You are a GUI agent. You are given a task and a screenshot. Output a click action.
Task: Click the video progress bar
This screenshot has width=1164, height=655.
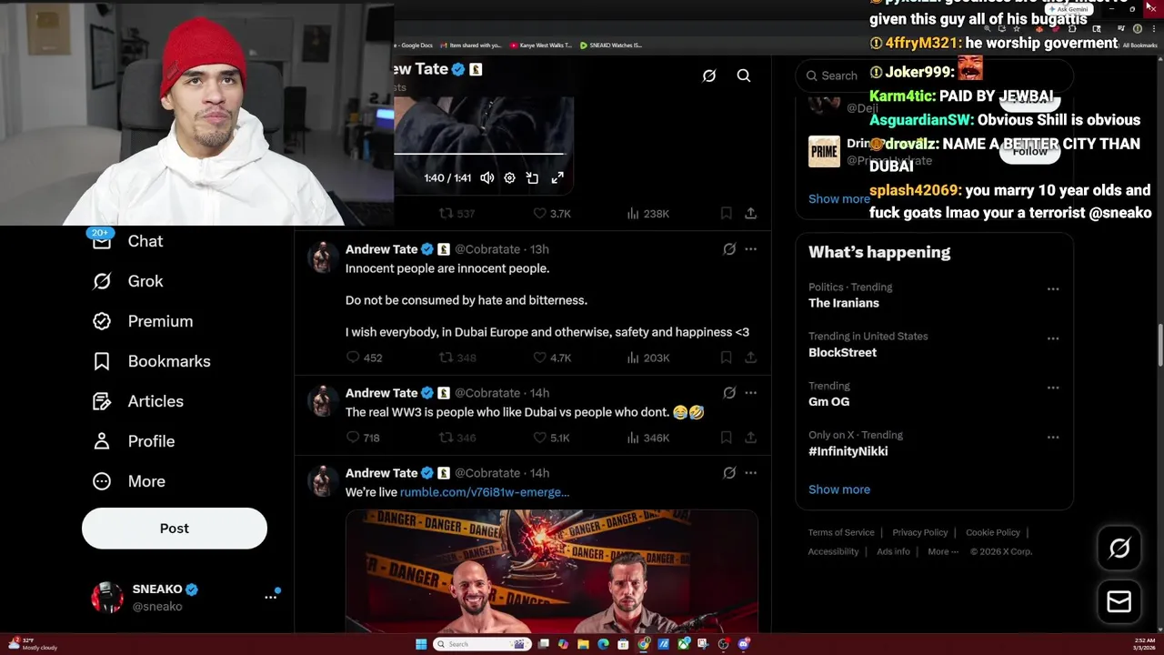point(479,154)
